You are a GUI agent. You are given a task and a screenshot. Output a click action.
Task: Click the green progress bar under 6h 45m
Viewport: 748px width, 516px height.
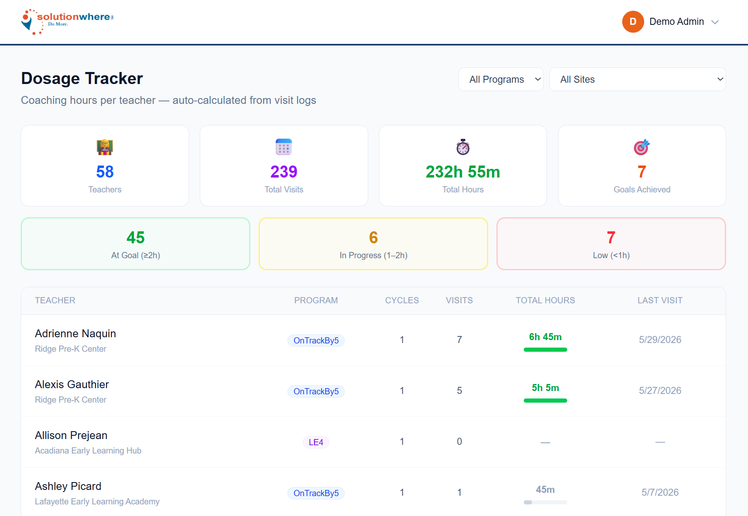pos(545,350)
